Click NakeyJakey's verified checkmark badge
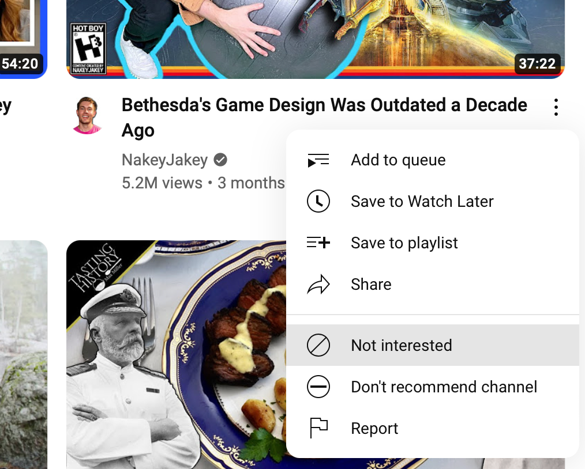585x469 pixels. (x=220, y=160)
